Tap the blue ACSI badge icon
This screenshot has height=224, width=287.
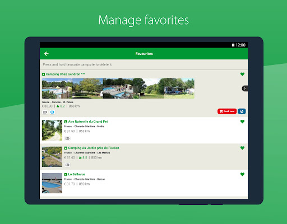coord(52,112)
